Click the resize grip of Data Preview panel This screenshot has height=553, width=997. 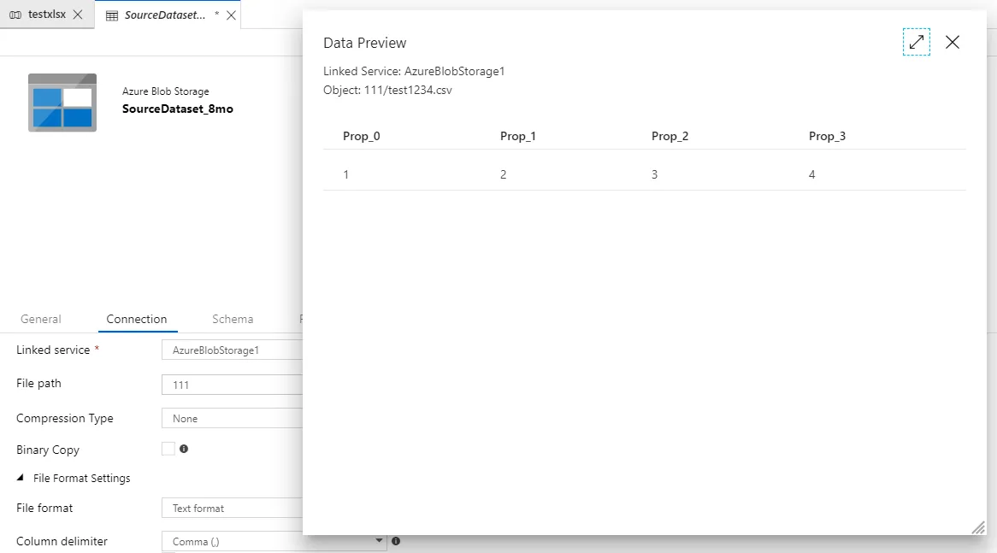(978, 527)
